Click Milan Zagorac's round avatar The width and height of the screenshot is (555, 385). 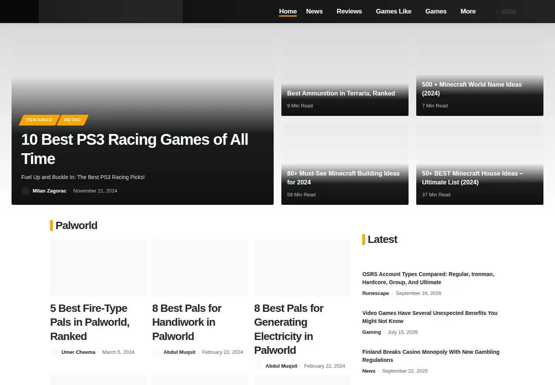(25, 191)
